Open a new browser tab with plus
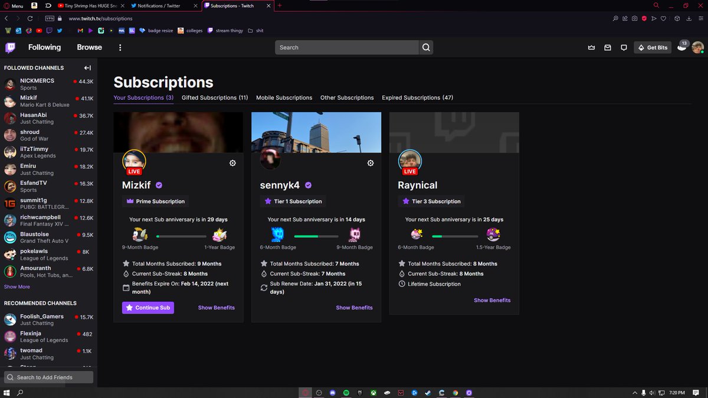 coord(280,5)
